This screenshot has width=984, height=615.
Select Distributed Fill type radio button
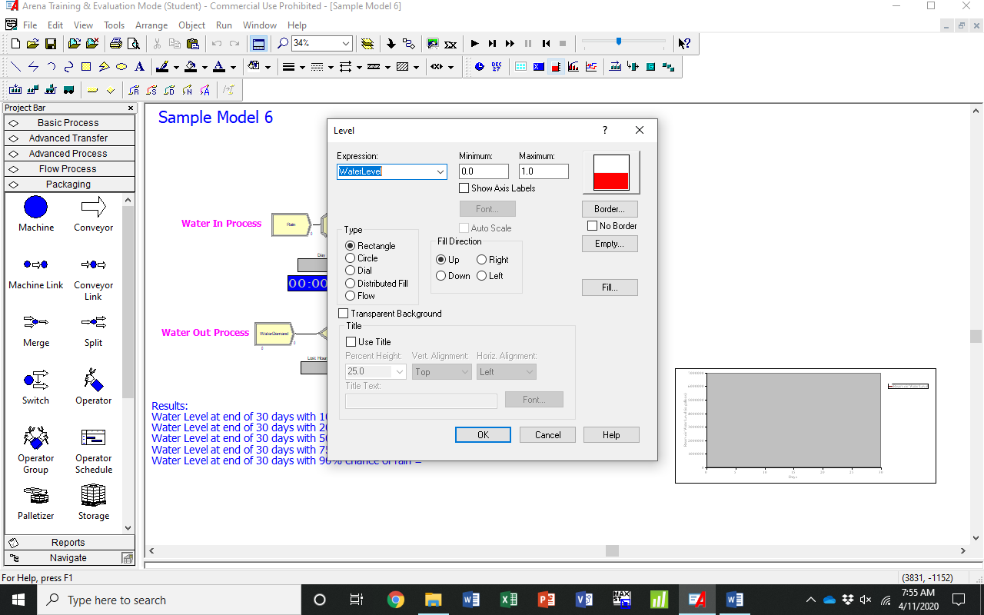[x=351, y=284]
